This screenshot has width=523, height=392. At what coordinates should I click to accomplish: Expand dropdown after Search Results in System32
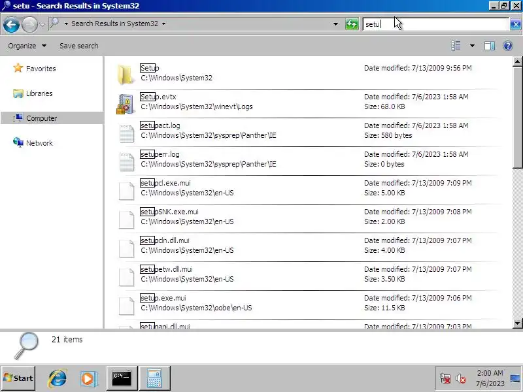(164, 24)
